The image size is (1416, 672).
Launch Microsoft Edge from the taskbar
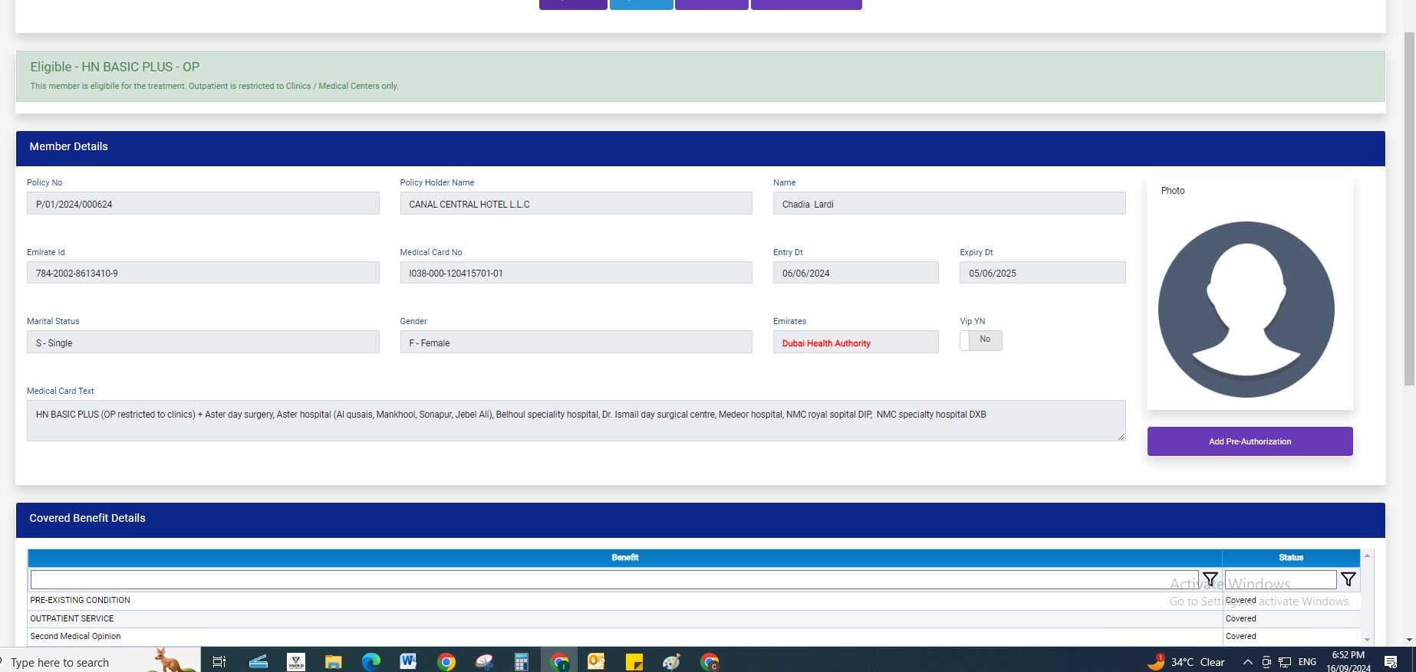pyautogui.click(x=370, y=661)
